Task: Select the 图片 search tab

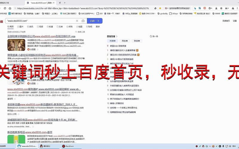Action: click(20, 27)
